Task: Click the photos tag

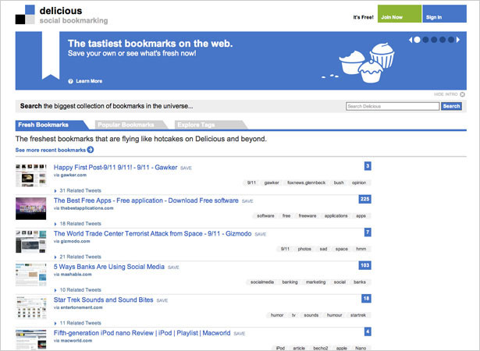Action: coord(304,249)
